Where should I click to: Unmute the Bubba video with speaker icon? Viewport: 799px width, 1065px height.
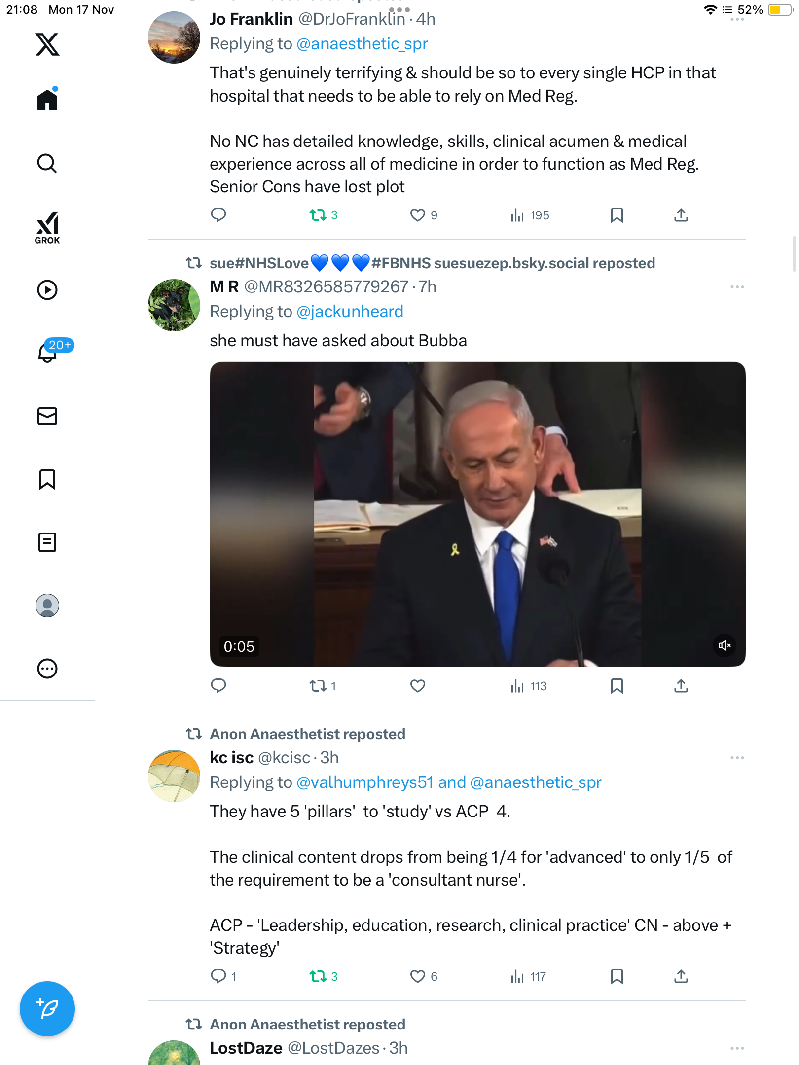pos(724,645)
